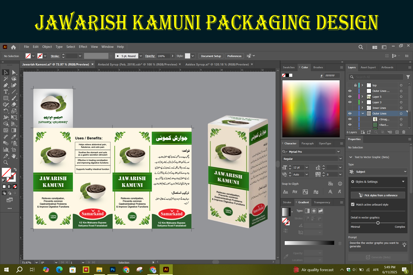Show the Inner Lines layer

coord(350,108)
